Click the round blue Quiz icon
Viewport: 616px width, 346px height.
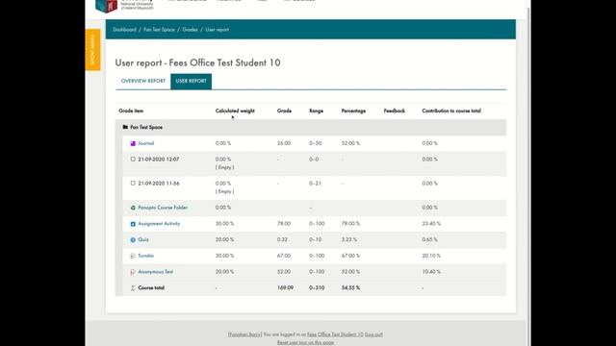click(x=133, y=239)
